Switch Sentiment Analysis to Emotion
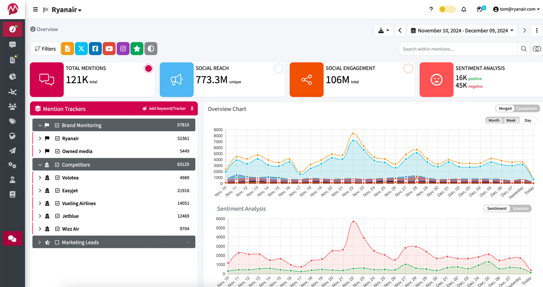Viewport: 543px width, 287px height. click(521, 209)
